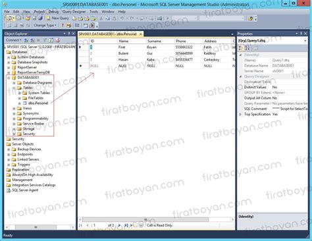Expand the dbo.Personel table node
Screen dimensions: 312x241
coord(20,103)
